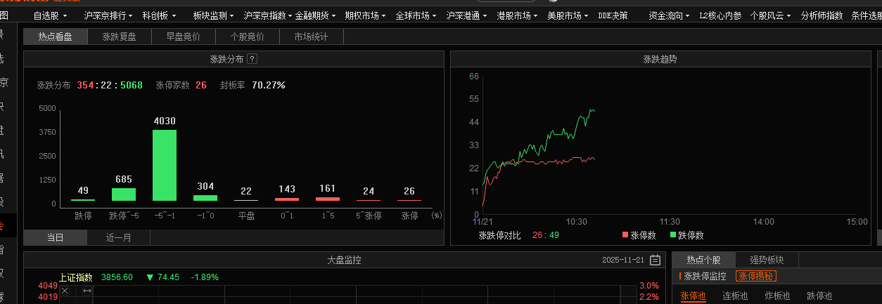Click the red 0~1 bar showing 143
The width and height of the screenshot is (882, 304).
coord(287,199)
